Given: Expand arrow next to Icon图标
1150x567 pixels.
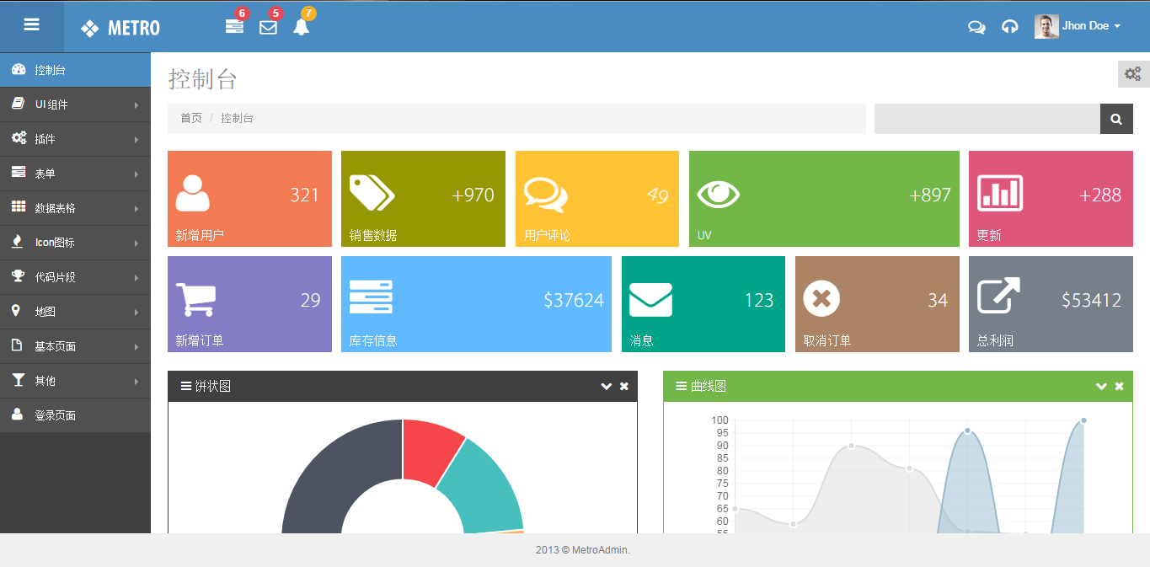Looking at the screenshot, I should click(x=136, y=243).
